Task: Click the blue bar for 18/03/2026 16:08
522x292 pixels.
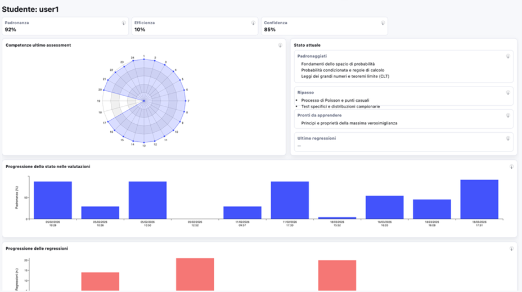Action: coord(432,209)
